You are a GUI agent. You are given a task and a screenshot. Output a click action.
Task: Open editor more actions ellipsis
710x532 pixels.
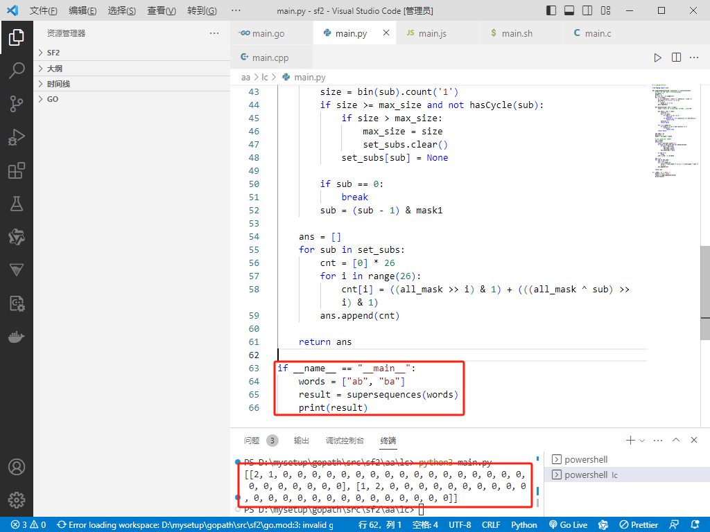[x=693, y=57]
